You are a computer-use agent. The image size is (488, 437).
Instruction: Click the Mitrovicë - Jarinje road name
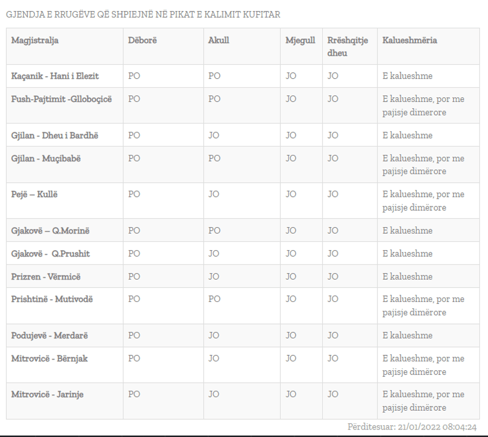tap(47, 395)
